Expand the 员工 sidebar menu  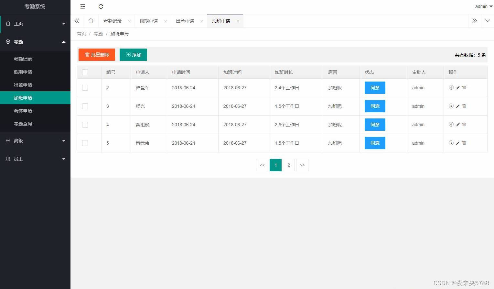click(x=35, y=159)
